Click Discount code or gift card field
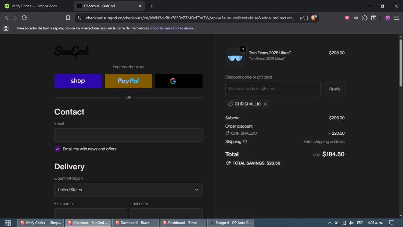This screenshot has height=227, width=403. tap(273, 89)
